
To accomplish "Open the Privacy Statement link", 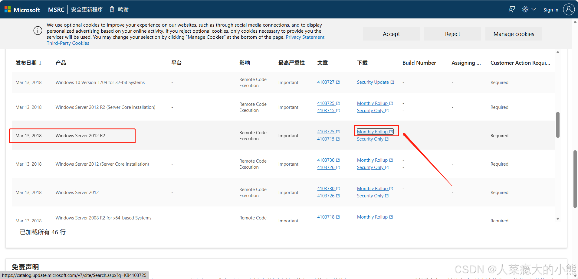I will [x=305, y=37].
